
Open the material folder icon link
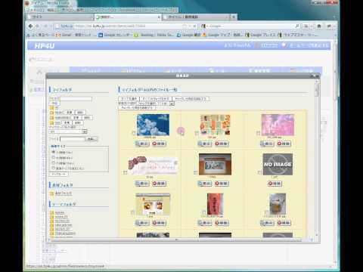point(52,193)
